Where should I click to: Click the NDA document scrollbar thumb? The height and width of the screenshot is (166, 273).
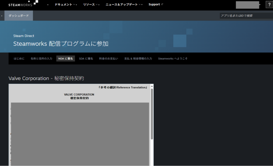click(x=152, y=114)
